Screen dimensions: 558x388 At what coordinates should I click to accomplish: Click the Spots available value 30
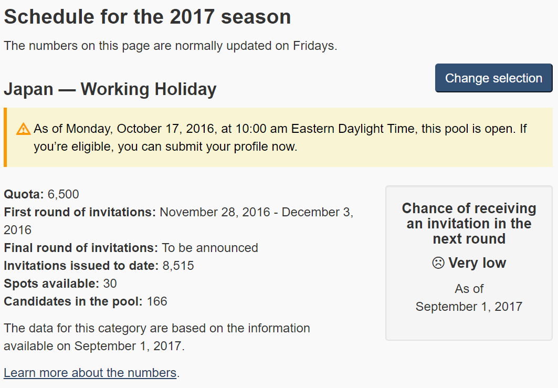pyautogui.click(x=110, y=284)
